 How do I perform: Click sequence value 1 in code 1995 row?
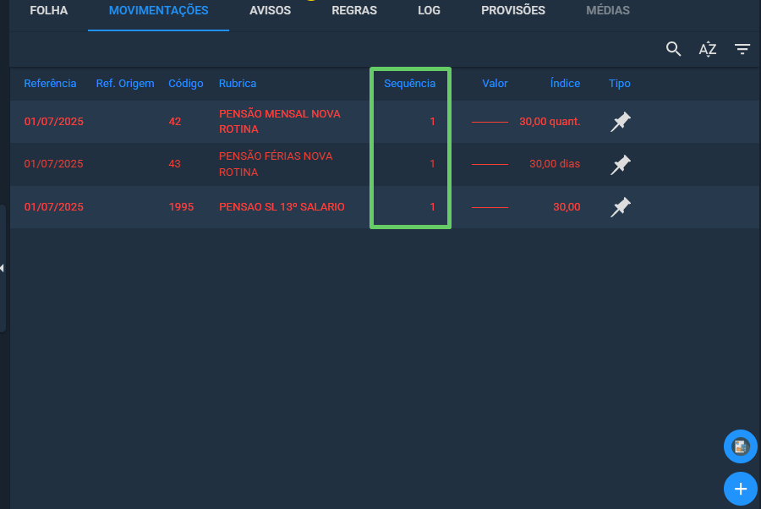(x=432, y=206)
